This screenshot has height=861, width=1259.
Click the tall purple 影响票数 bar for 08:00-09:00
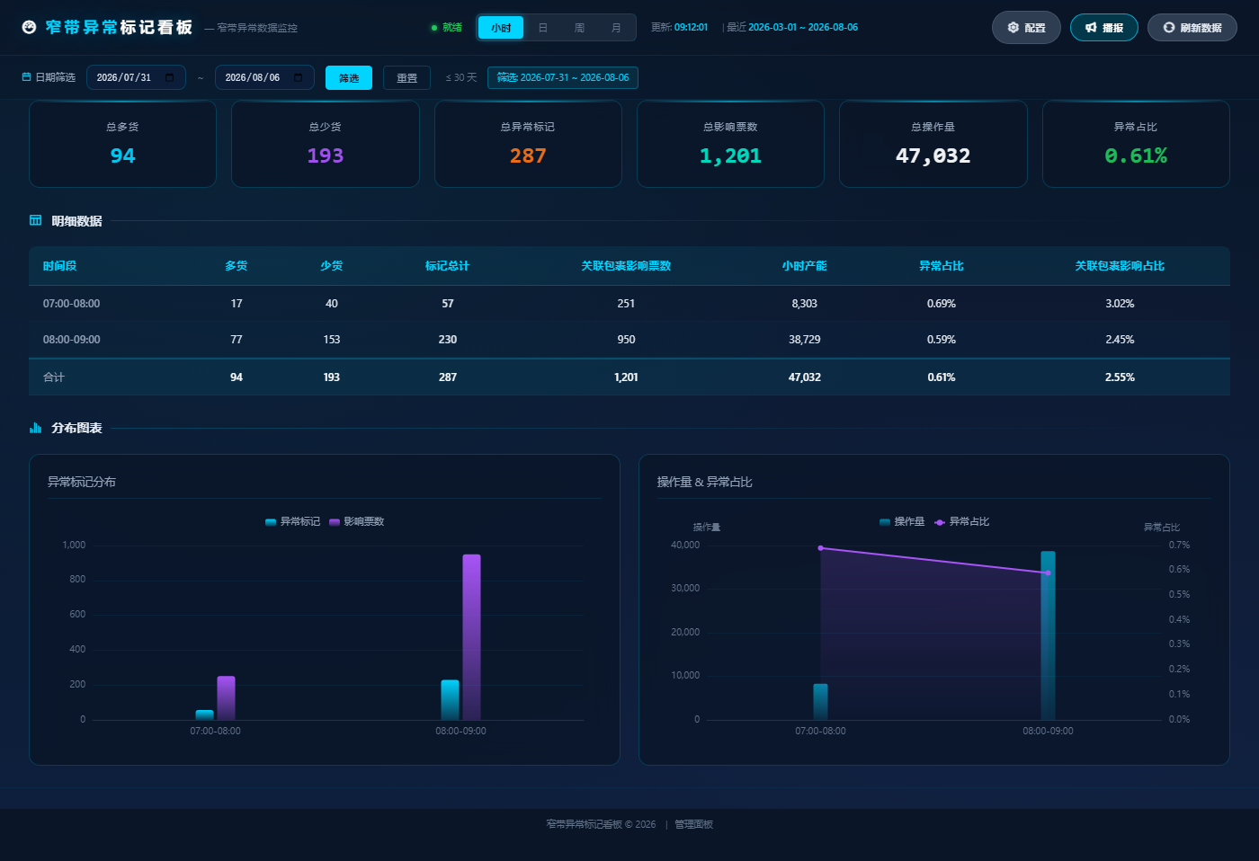(471, 637)
